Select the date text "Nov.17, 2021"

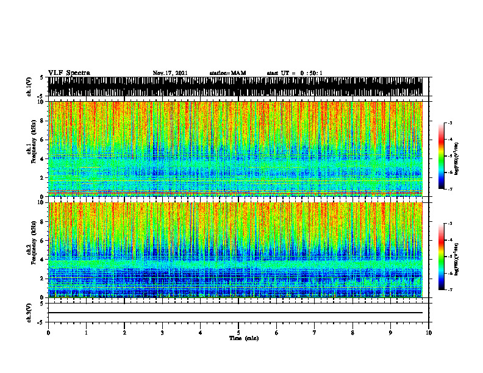click(x=170, y=73)
